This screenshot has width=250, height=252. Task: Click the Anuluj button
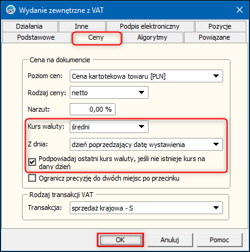pos(170,240)
